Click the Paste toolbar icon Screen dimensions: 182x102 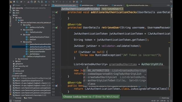click(35, 2)
